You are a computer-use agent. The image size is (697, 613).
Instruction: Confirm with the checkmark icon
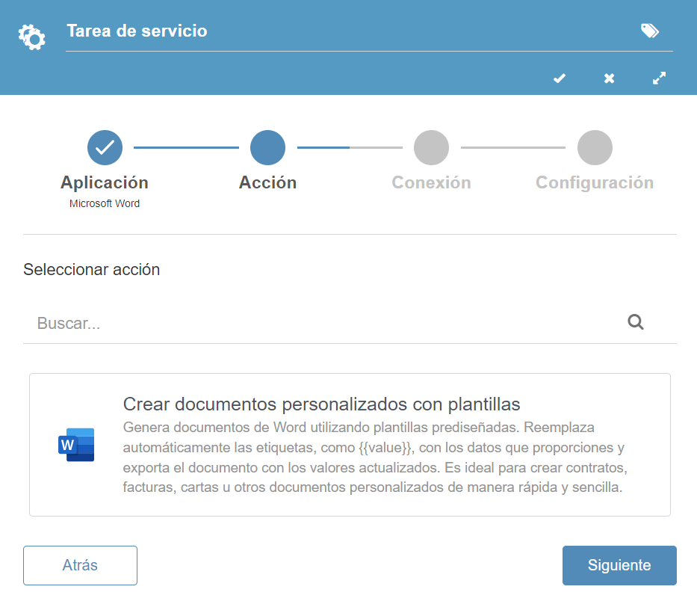[560, 78]
